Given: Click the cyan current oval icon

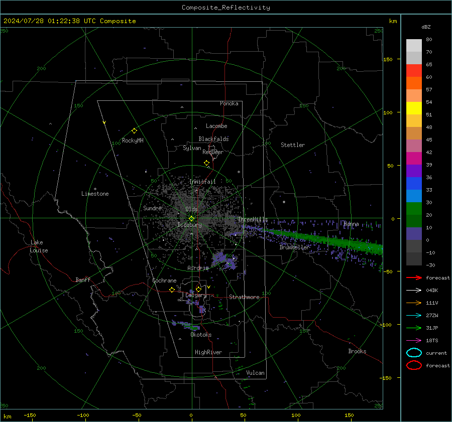Looking at the screenshot, I should coord(414,353).
